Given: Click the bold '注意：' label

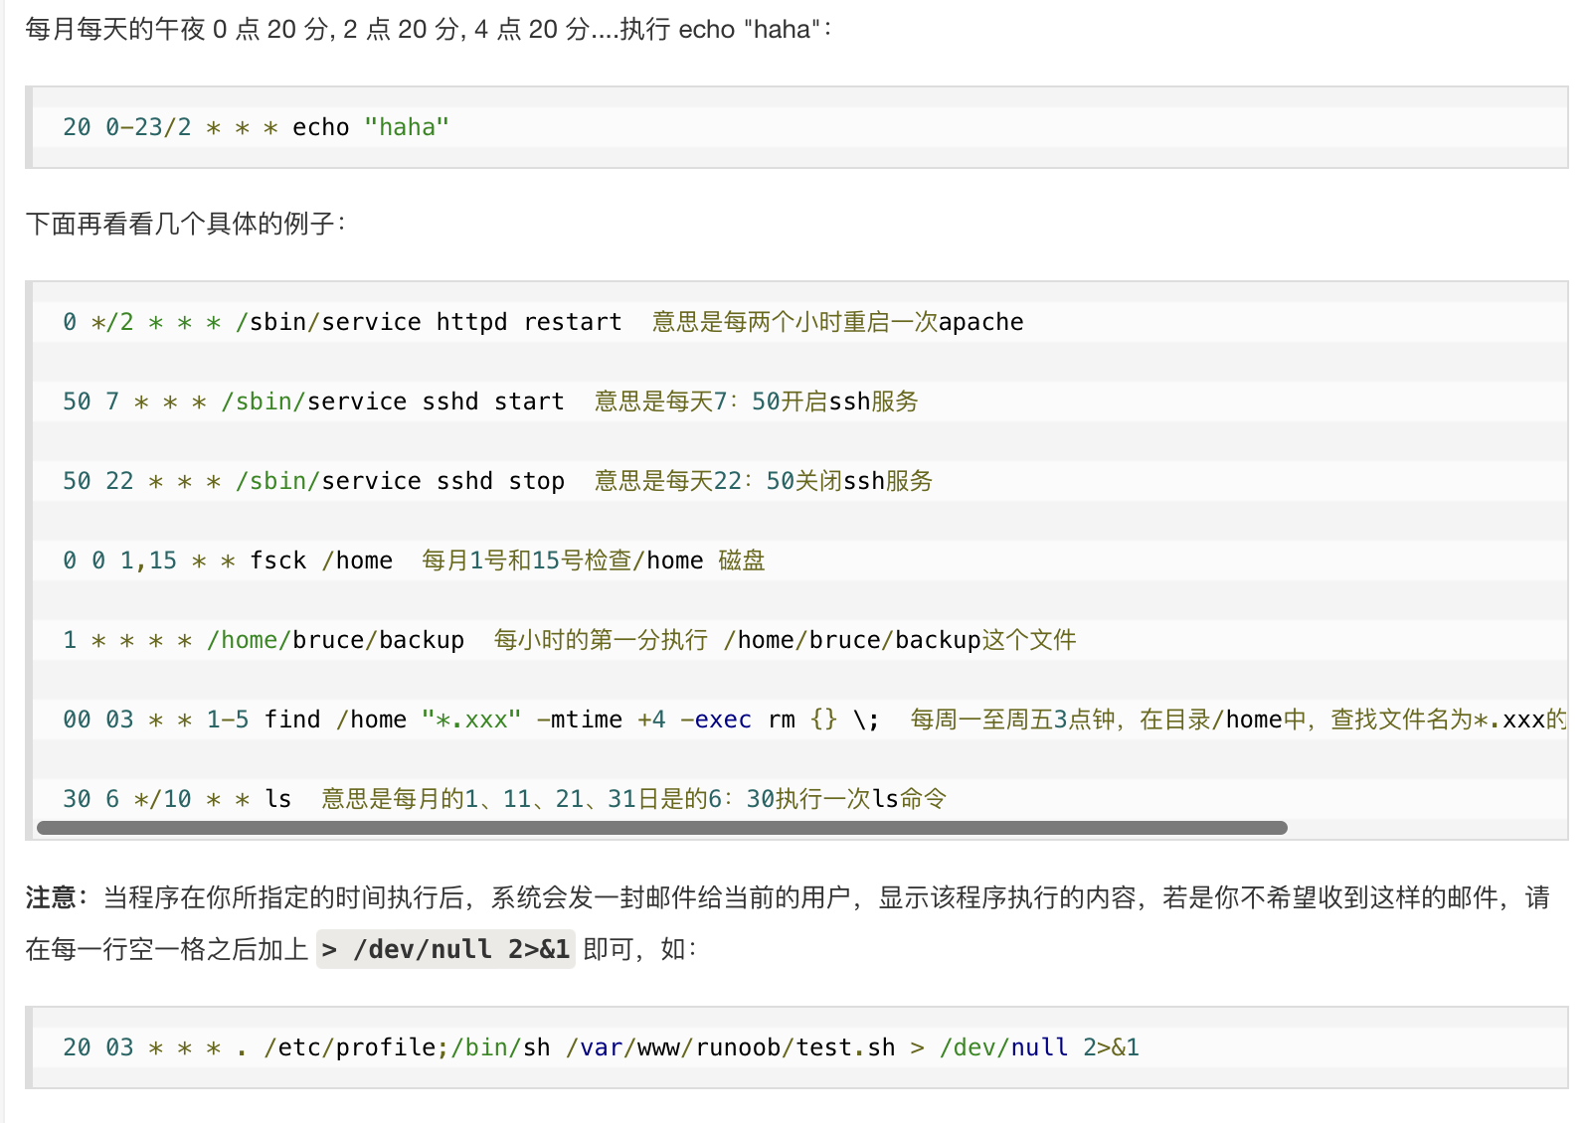Looking at the screenshot, I should click(58, 897).
